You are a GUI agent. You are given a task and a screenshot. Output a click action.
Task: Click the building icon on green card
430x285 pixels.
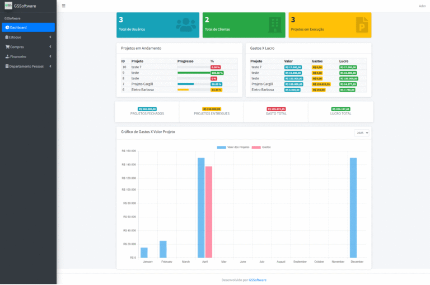coord(274,25)
